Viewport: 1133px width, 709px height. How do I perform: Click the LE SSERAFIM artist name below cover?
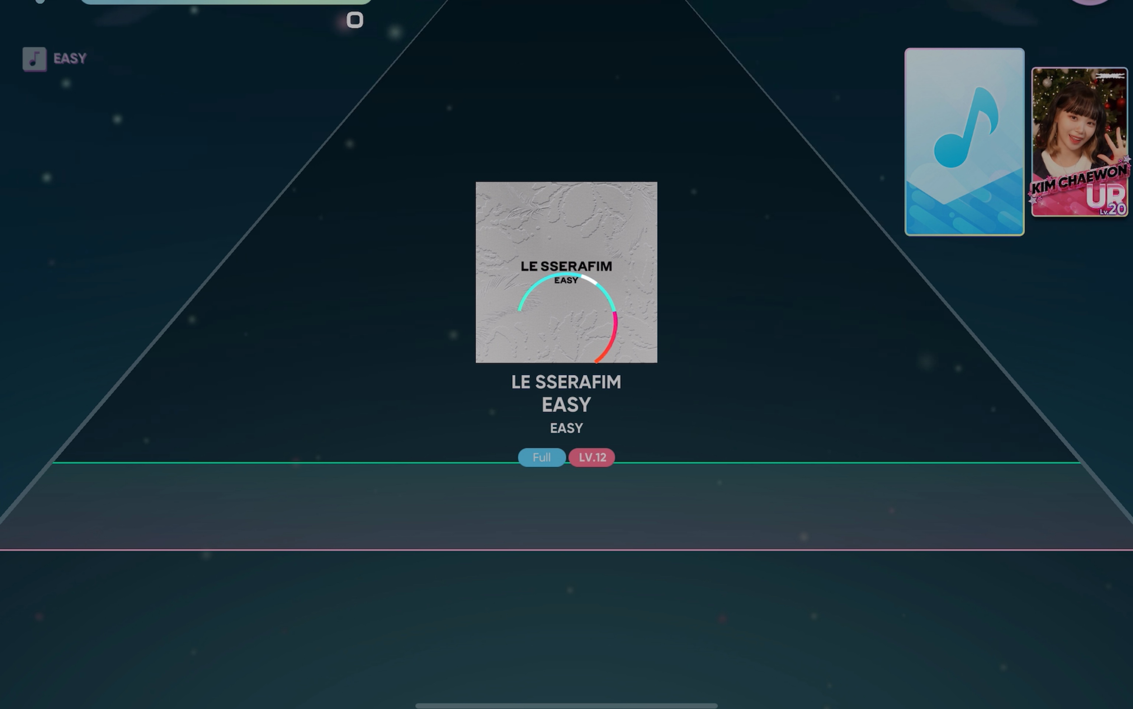tap(566, 382)
